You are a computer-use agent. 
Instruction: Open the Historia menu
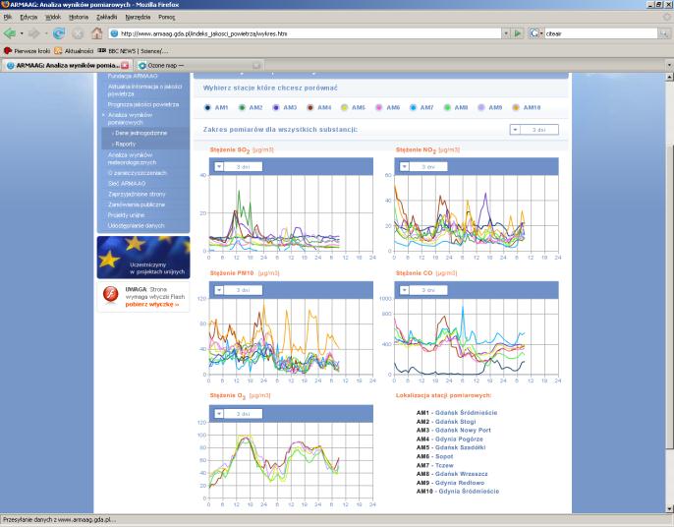tap(79, 18)
